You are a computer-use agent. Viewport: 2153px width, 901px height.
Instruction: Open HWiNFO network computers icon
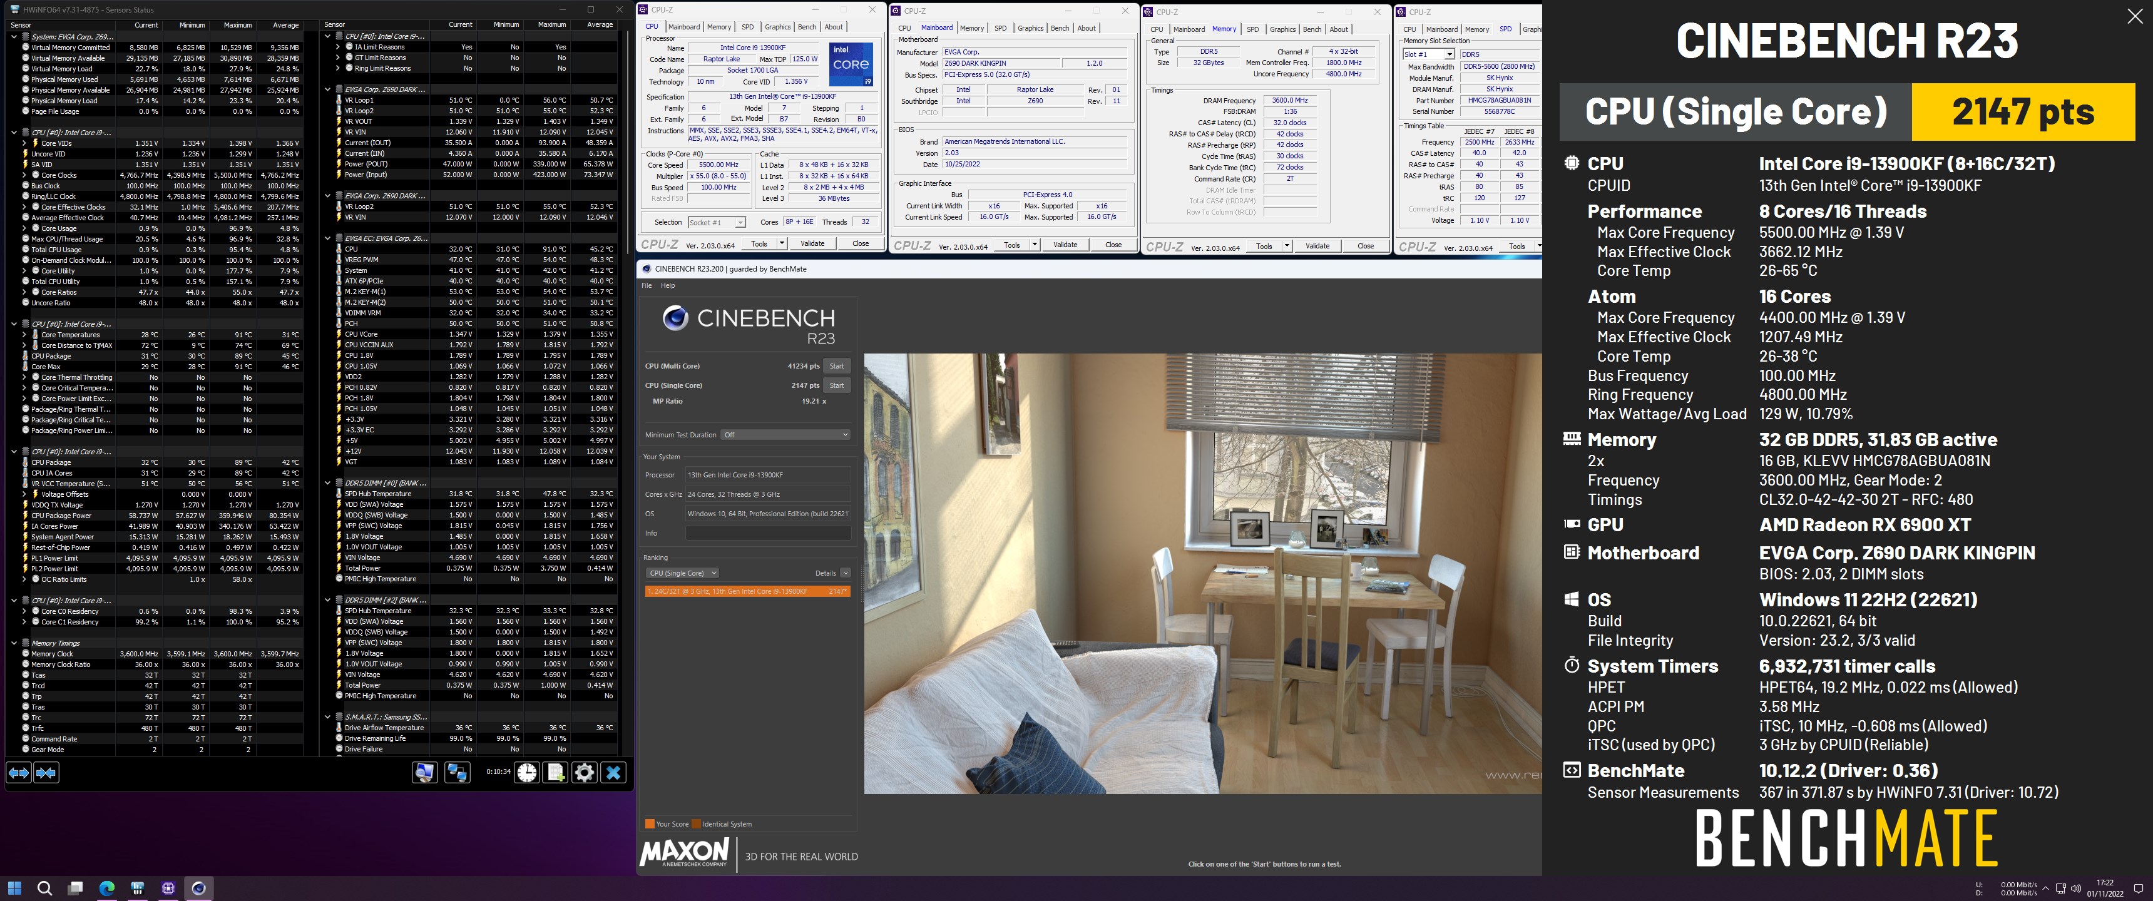pos(457,772)
